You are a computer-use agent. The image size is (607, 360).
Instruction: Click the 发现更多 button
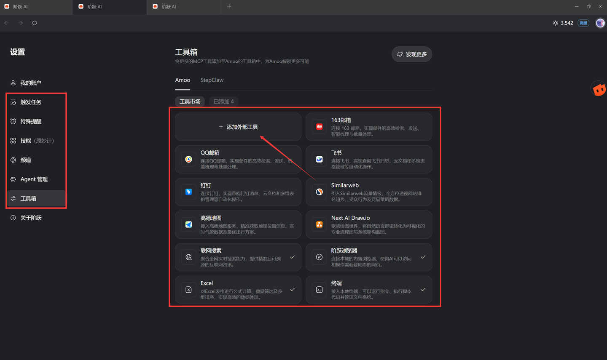pyautogui.click(x=412, y=54)
